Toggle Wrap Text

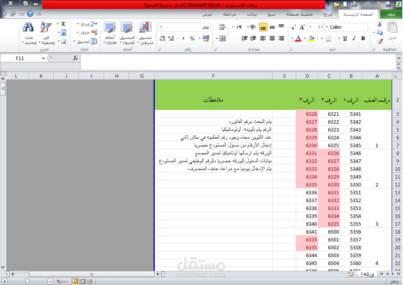[x=222, y=27]
